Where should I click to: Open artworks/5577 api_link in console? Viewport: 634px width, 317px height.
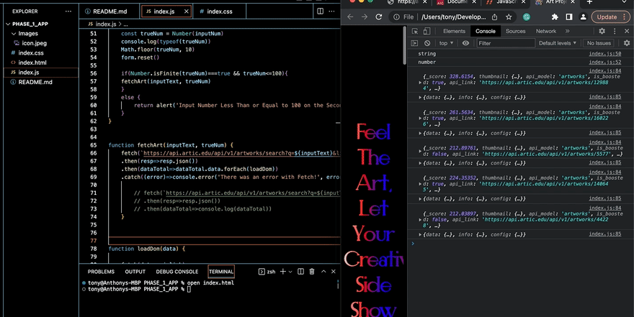pyautogui.click(x=546, y=154)
